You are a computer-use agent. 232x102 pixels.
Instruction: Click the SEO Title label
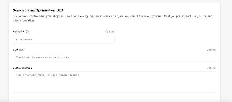(x=18, y=50)
